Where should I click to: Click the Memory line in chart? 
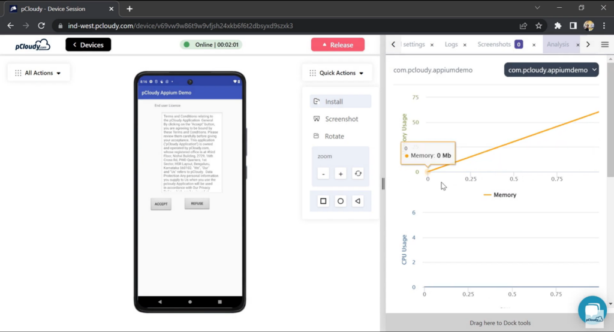pos(513,141)
